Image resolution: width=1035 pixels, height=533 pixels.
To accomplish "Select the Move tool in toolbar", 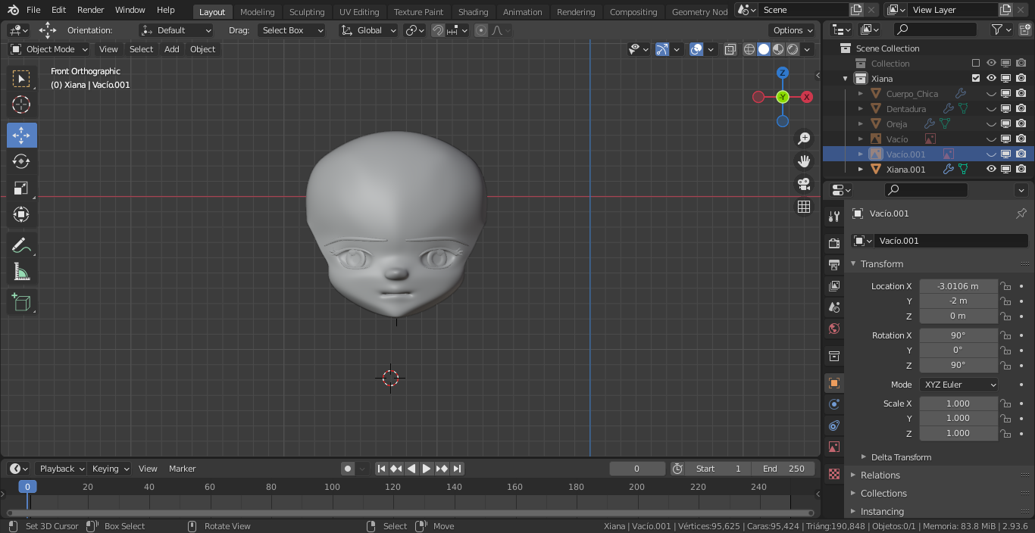I will pyautogui.click(x=21, y=136).
